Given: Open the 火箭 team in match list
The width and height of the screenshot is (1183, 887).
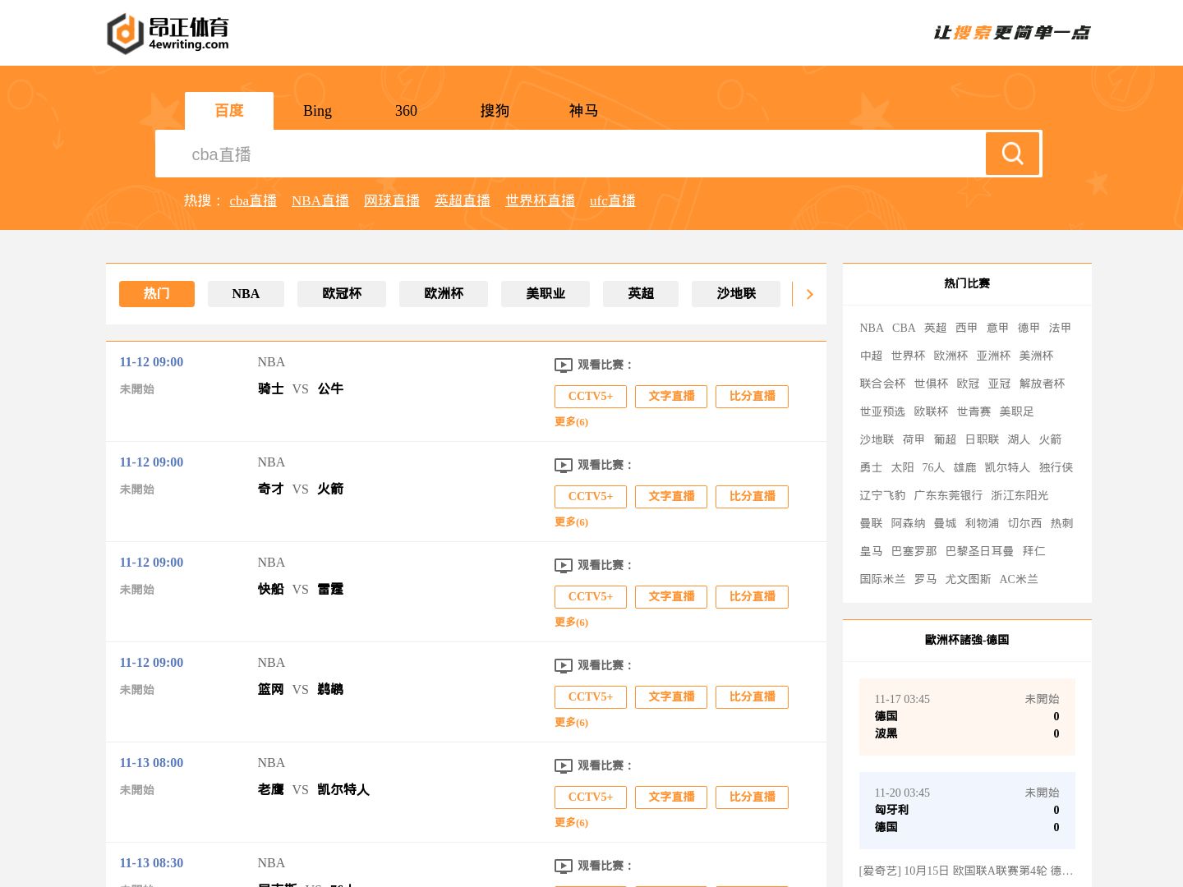Looking at the screenshot, I should (x=330, y=489).
